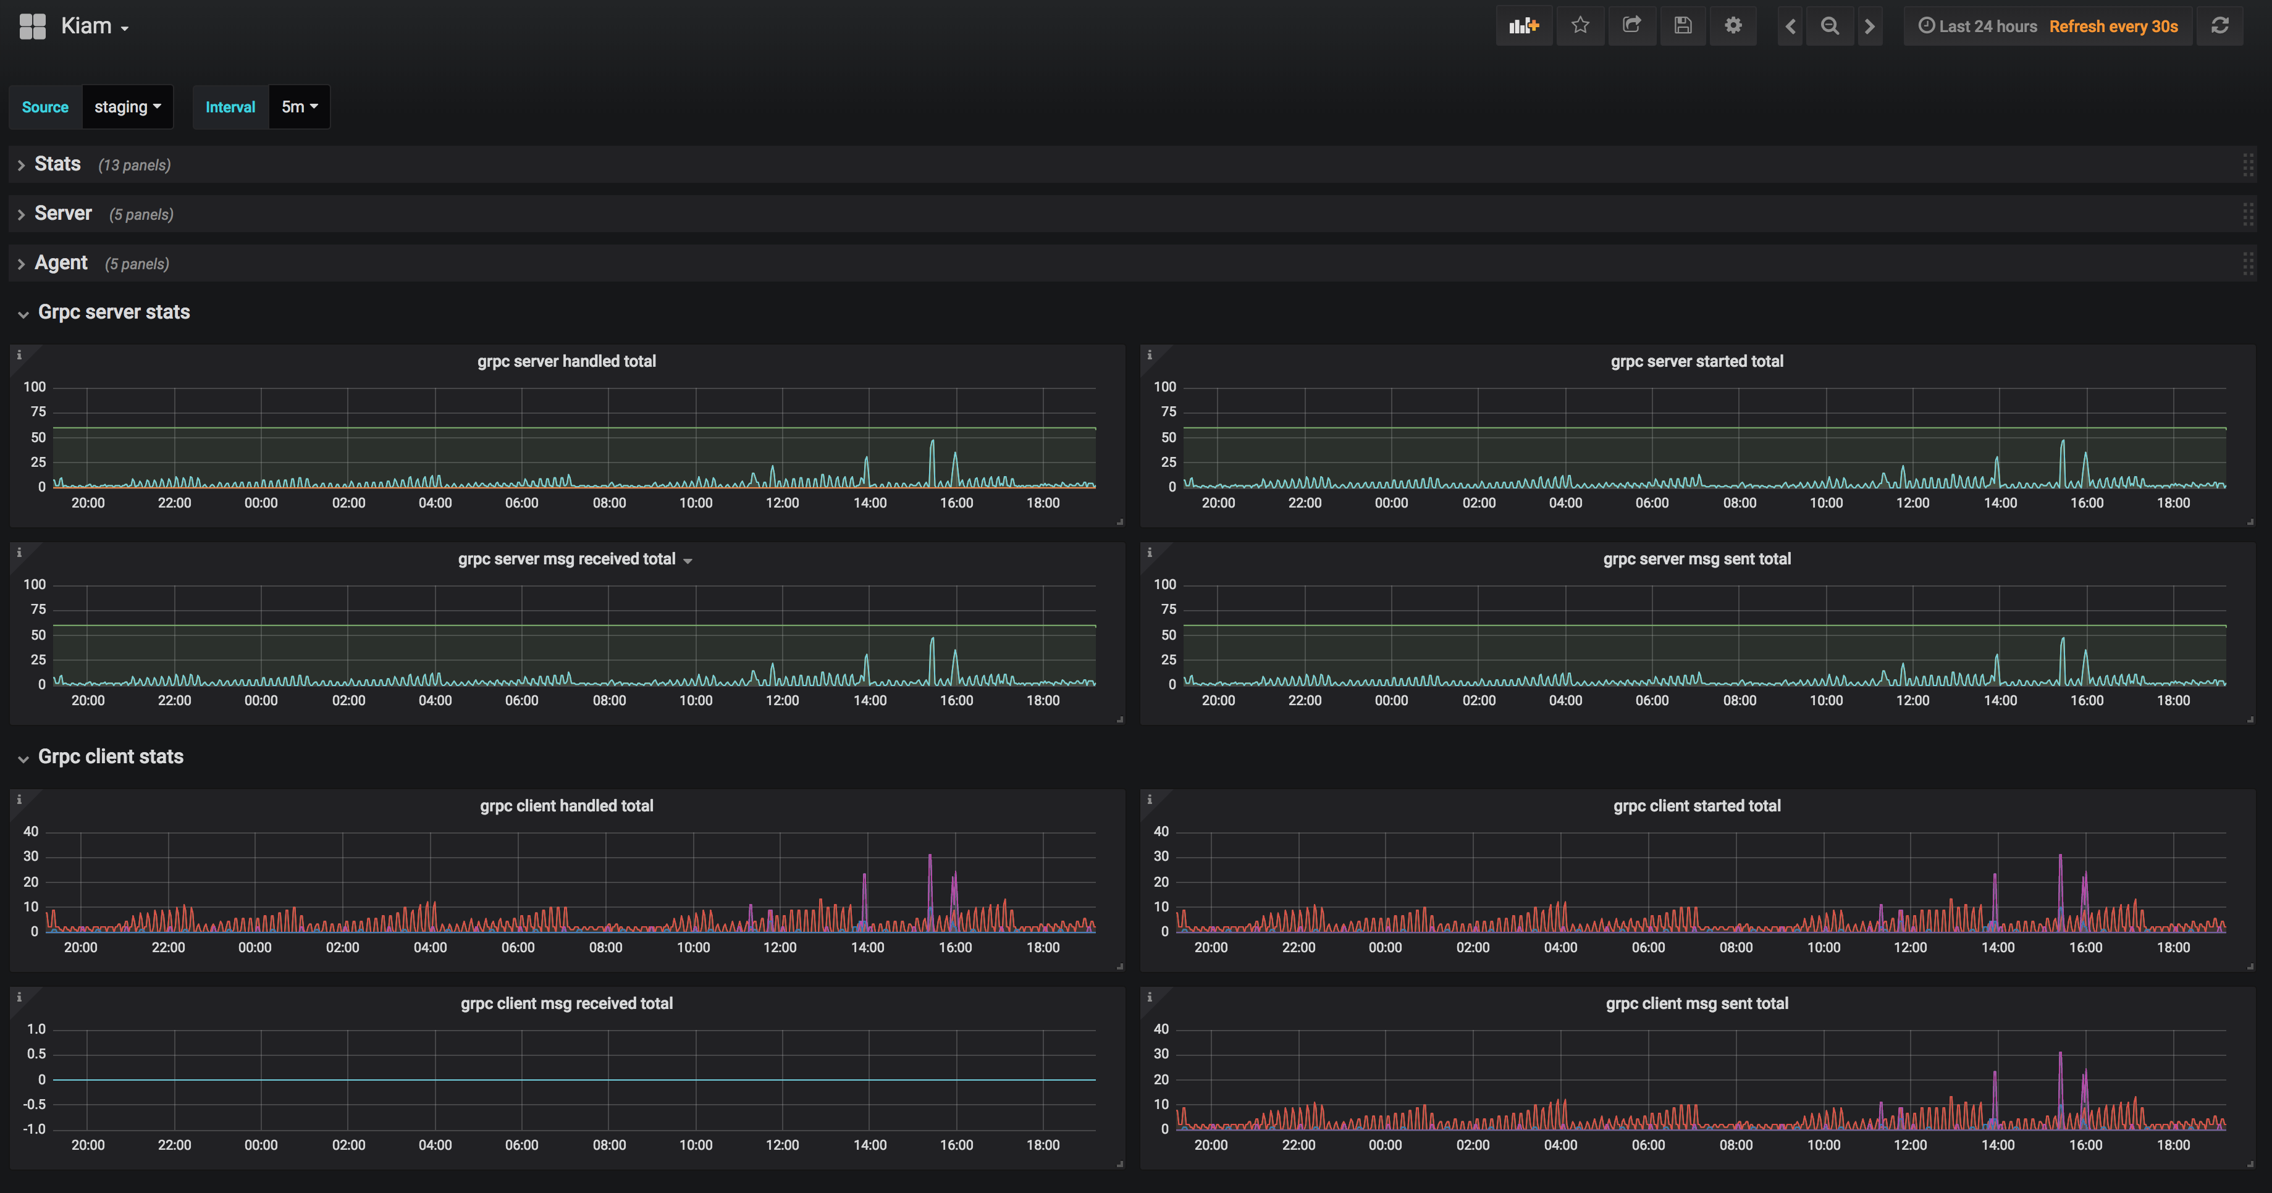Open the Interval 5m dropdown
This screenshot has height=1193, width=2272.
coord(299,107)
